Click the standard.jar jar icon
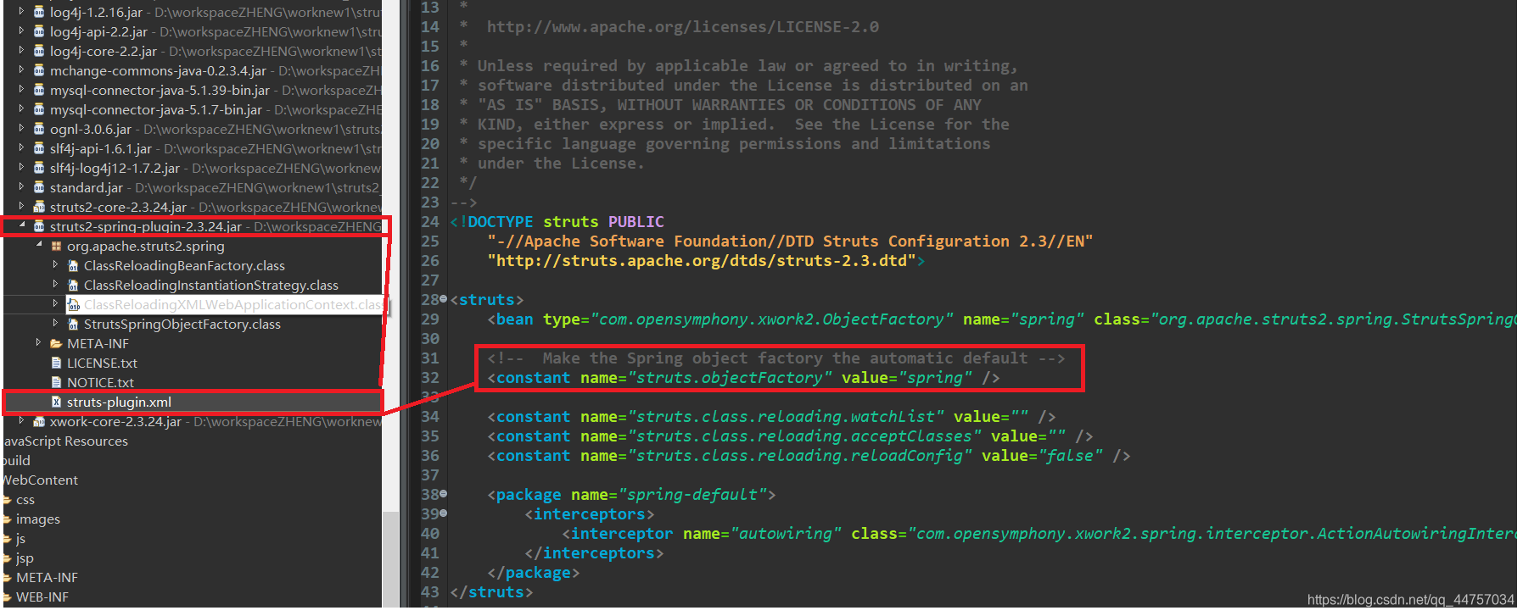Viewport: 1523px width, 616px height. tap(39, 187)
